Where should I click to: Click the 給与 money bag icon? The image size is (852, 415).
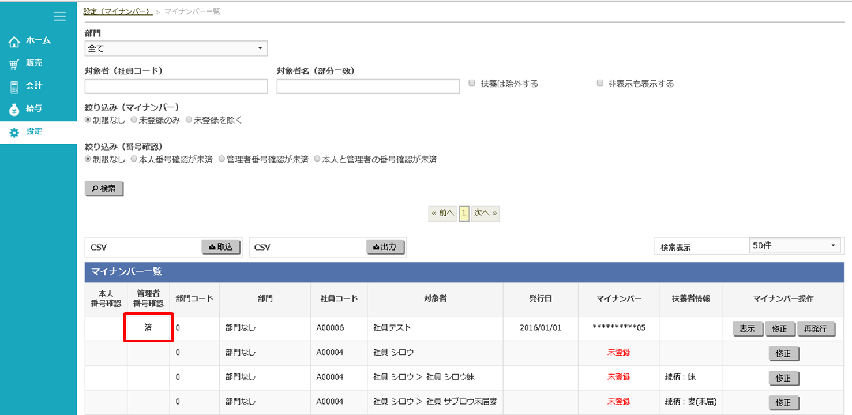(x=14, y=109)
